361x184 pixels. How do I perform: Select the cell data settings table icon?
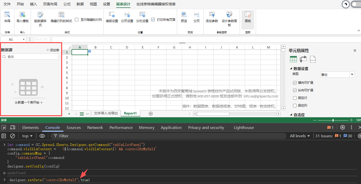(293, 59)
